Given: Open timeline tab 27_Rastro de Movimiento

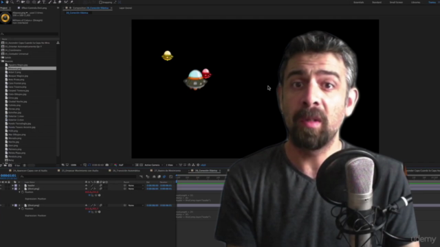Looking at the screenshot, I should (167, 171).
